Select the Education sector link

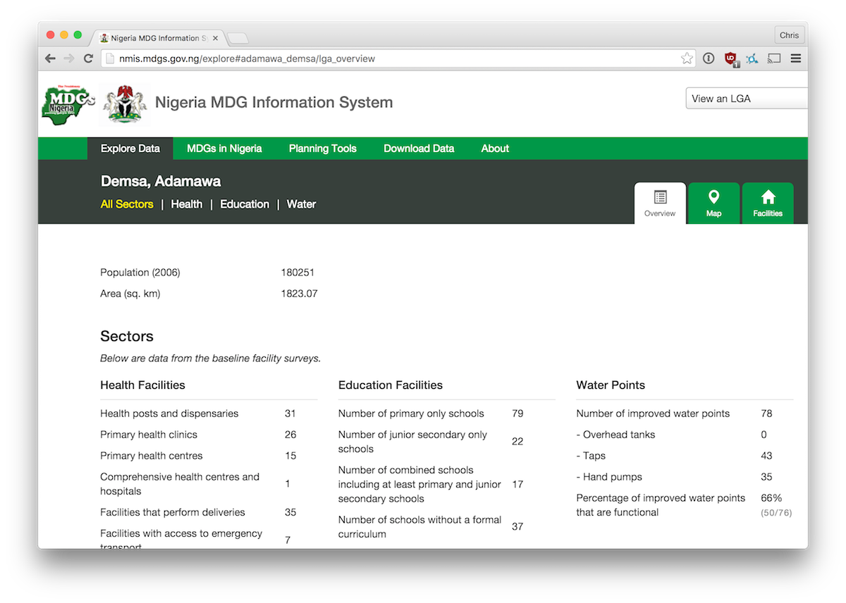point(245,204)
